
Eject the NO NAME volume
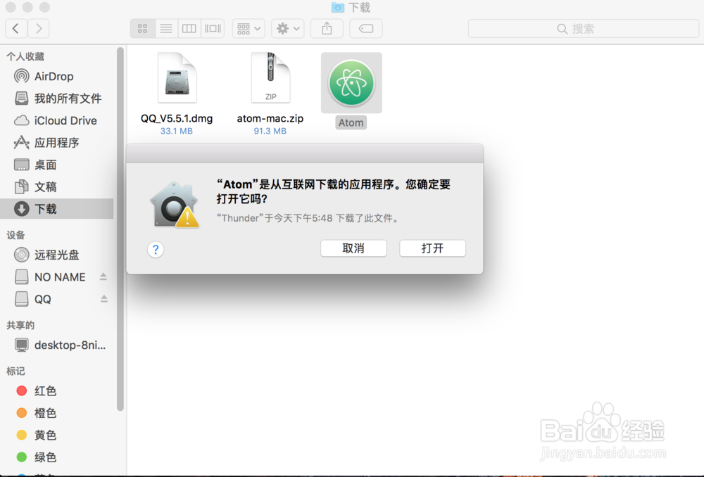(104, 276)
